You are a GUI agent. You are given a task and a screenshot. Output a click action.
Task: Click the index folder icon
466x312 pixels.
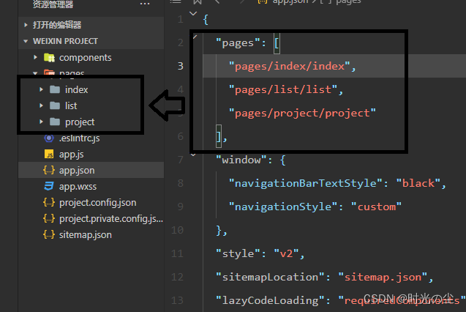point(55,89)
